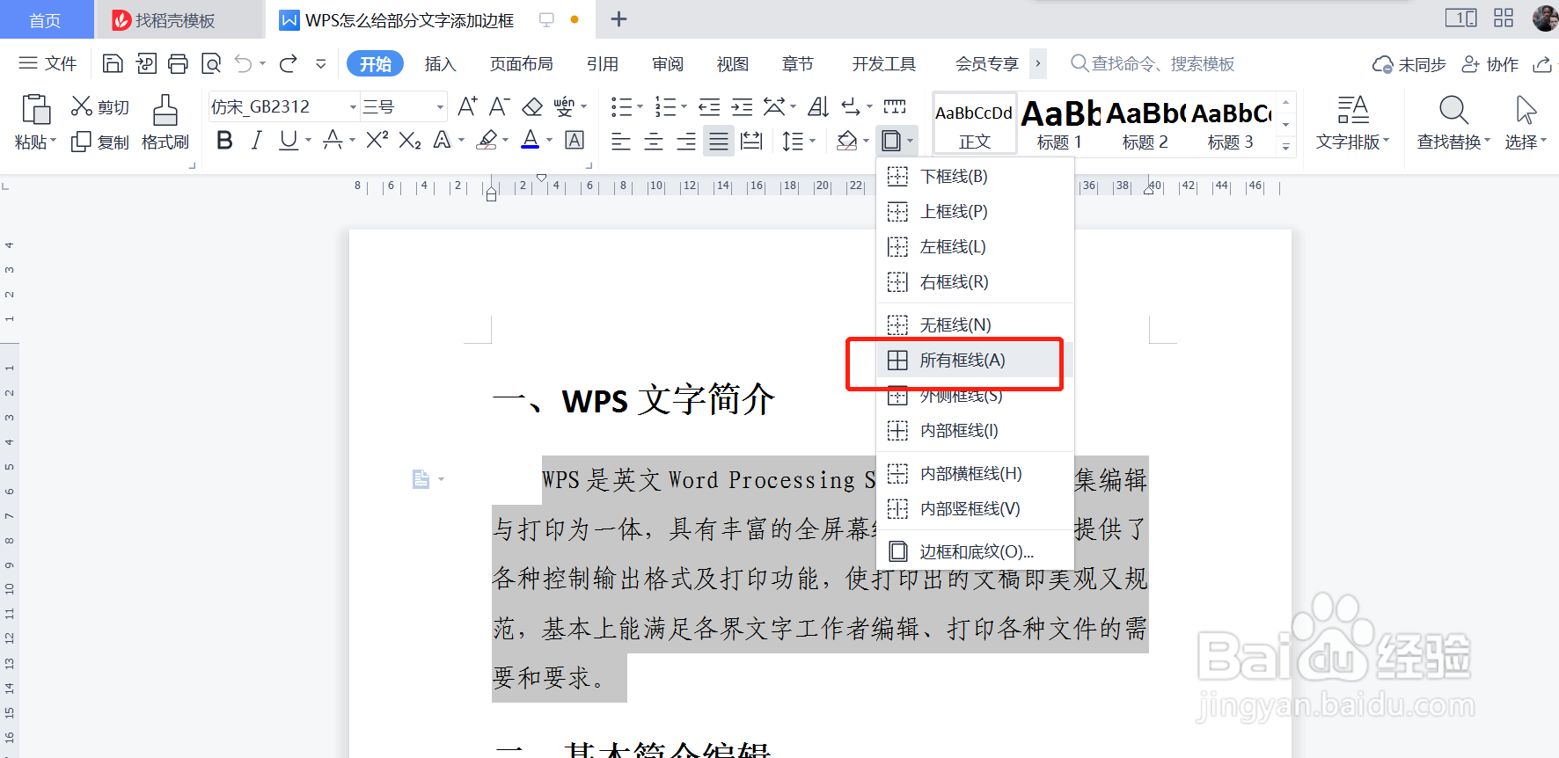Set Center paragraph alignment

click(654, 141)
